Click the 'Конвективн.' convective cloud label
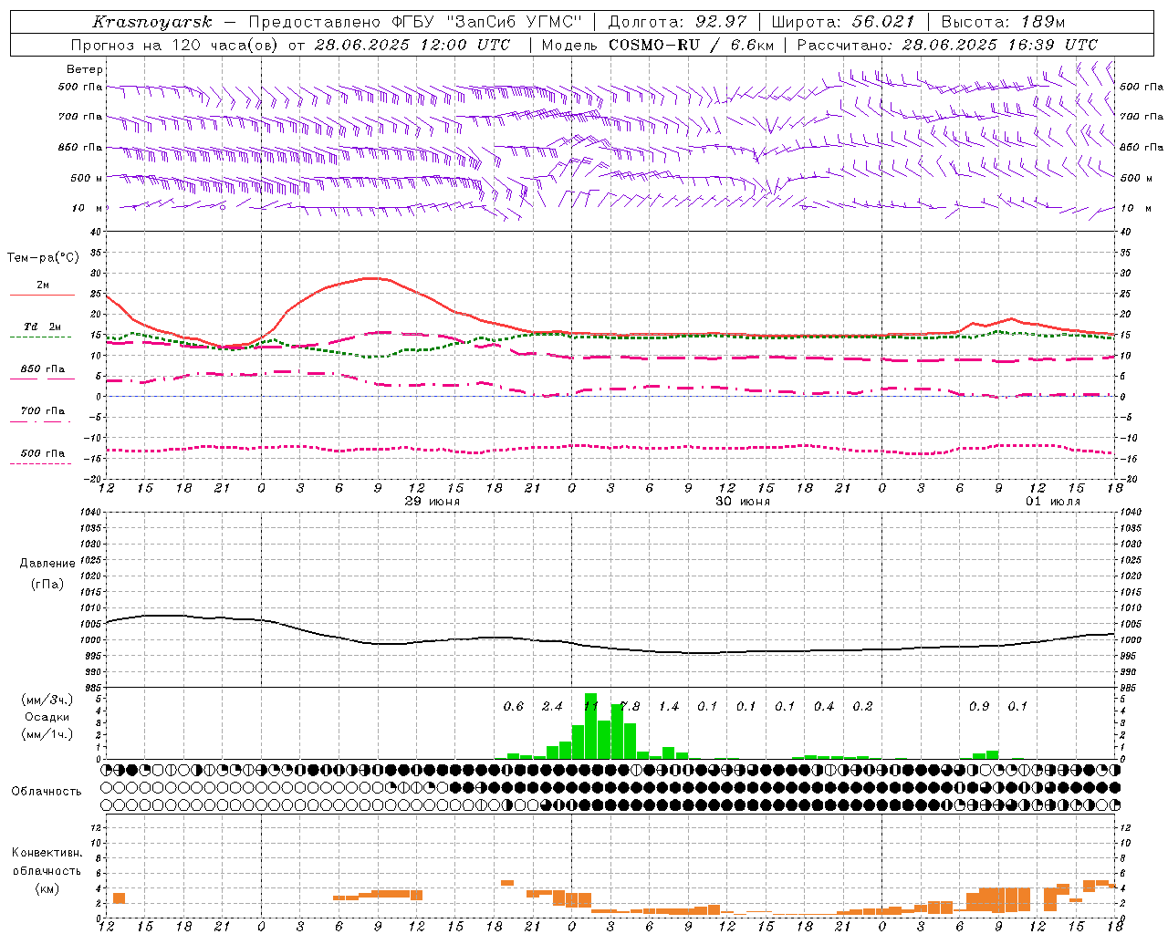Viewport: 1168px width, 934px height. (x=47, y=853)
